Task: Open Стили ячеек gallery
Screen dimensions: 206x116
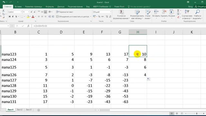Action: tap(148, 15)
